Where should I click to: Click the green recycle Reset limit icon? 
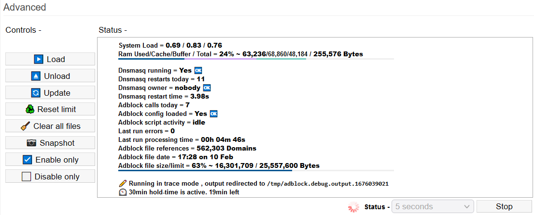tap(30, 109)
